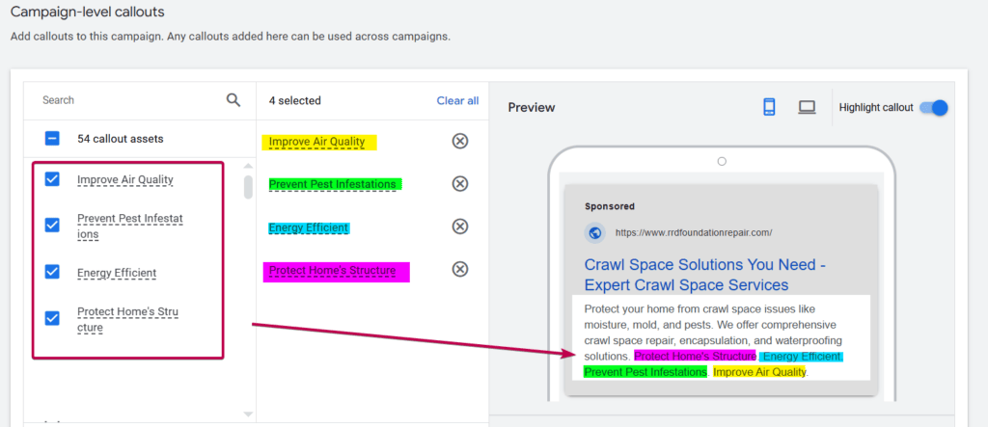Click the globe icon in ad preview
Screen dimensions: 988x427
click(x=595, y=232)
